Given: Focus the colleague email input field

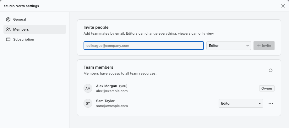Looking at the screenshot, I should click(x=144, y=46).
